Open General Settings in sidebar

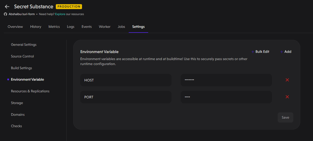tap(24, 44)
